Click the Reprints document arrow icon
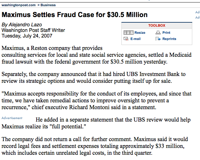This screenshot has height=160, width=200. [x=157, y=39]
